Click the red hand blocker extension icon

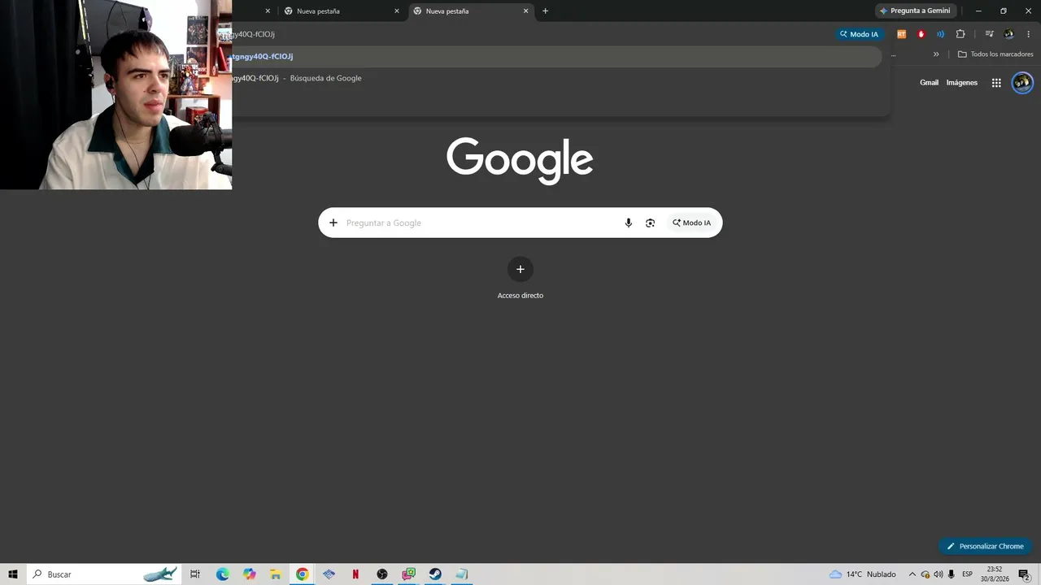coord(921,34)
